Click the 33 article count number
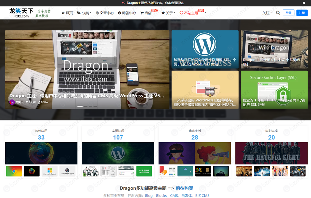 [41, 138]
